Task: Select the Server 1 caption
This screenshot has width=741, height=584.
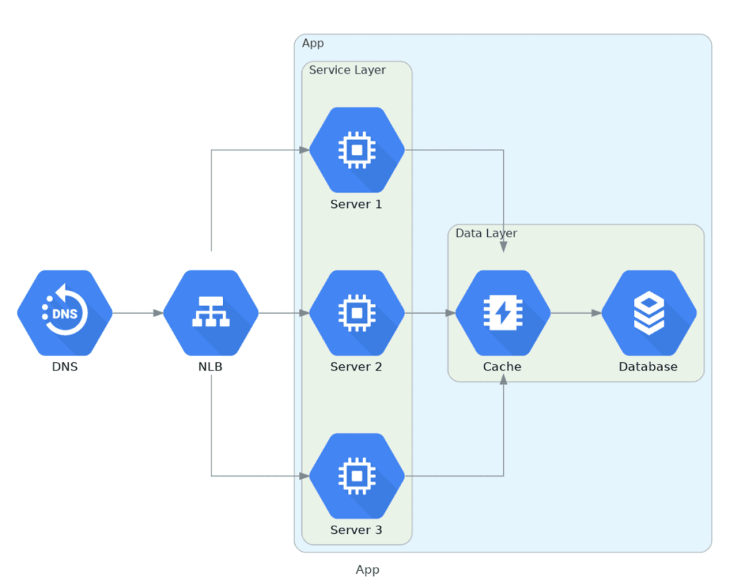Action: [356, 204]
